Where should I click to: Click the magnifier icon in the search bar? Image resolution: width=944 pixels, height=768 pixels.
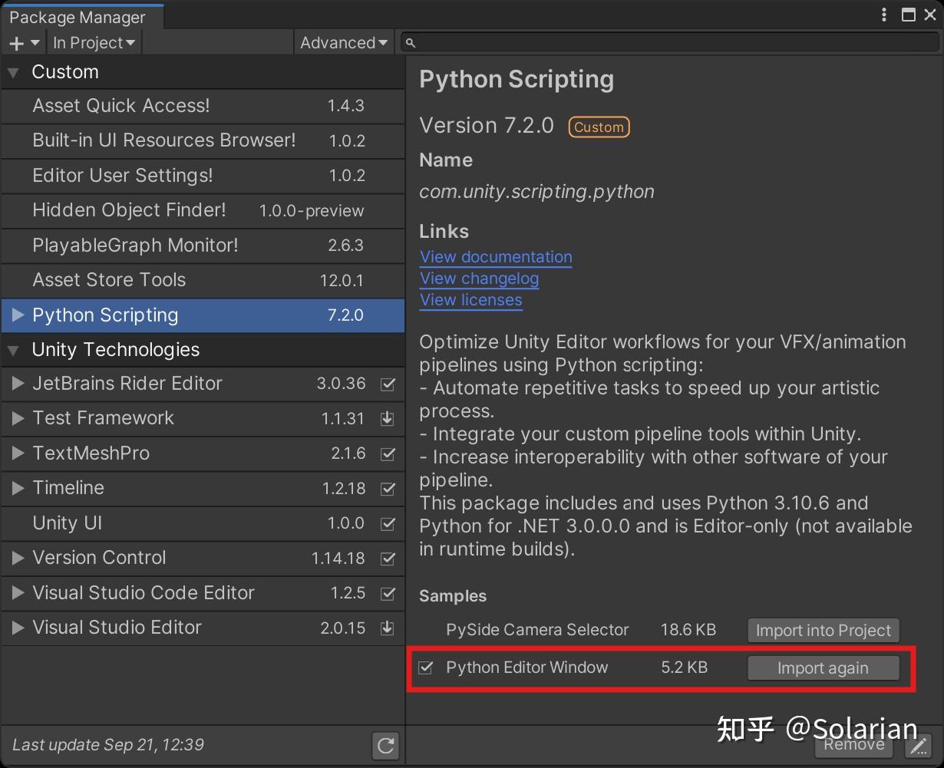[x=411, y=42]
